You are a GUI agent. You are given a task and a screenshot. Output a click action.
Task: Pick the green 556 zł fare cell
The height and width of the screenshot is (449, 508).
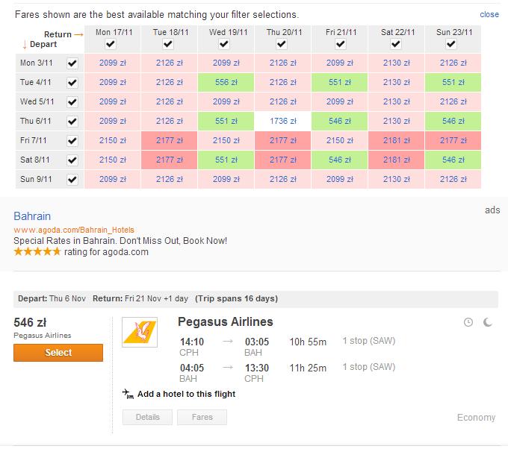click(226, 83)
